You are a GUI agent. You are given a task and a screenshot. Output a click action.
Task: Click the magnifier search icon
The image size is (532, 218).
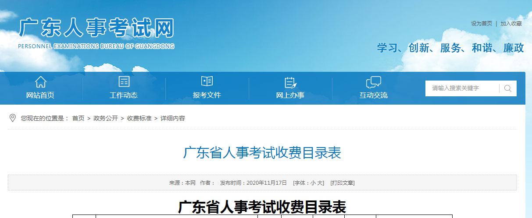pyautogui.click(x=508, y=88)
